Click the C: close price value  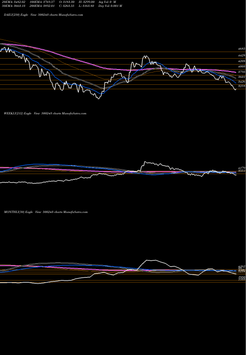click(67, 6)
